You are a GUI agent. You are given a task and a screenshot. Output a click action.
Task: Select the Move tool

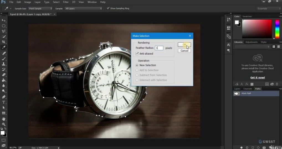coord(3,20)
